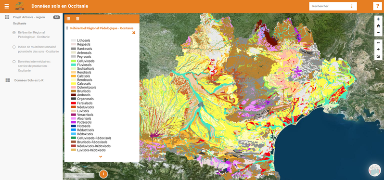The height and width of the screenshot is (180, 384).
Task: Open search options three-dot menu
Action: pos(352,6)
